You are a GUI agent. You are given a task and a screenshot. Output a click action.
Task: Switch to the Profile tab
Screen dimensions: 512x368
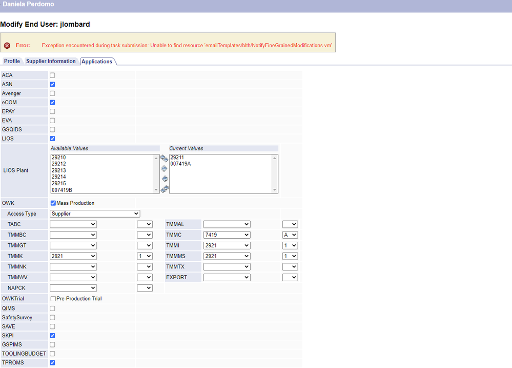(x=12, y=61)
